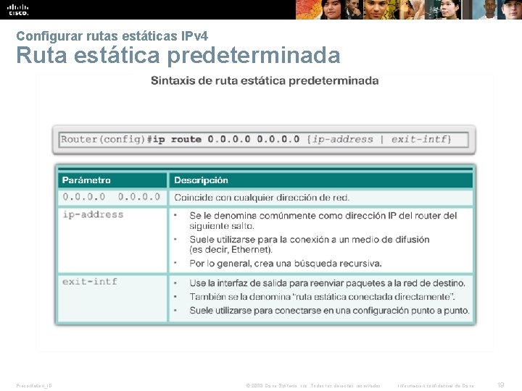Click the 'Descripción' column header
This screenshot has width=522, height=391.
pyautogui.click(x=321, y=180)
